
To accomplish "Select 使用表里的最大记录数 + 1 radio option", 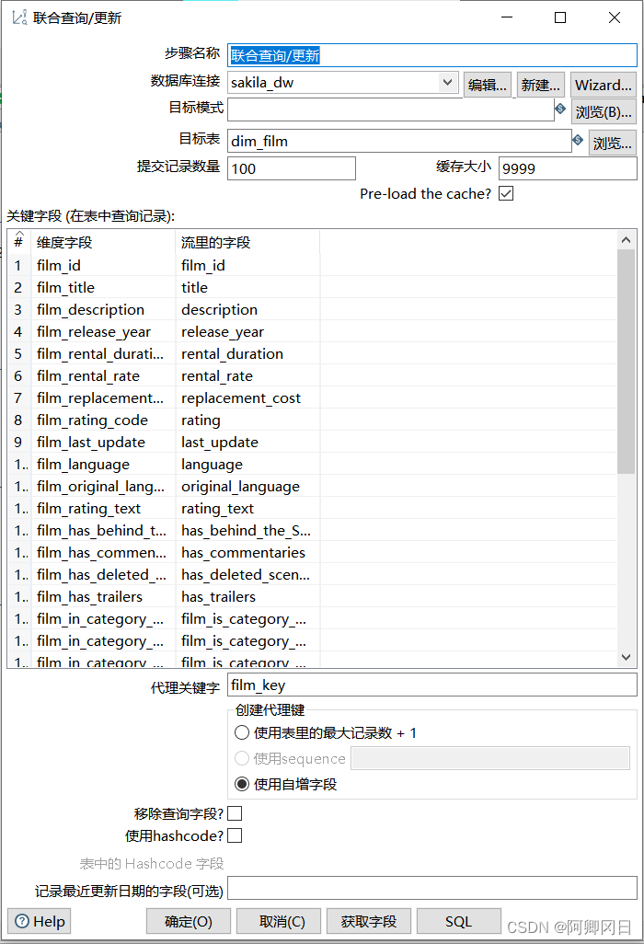I will 242,733.
